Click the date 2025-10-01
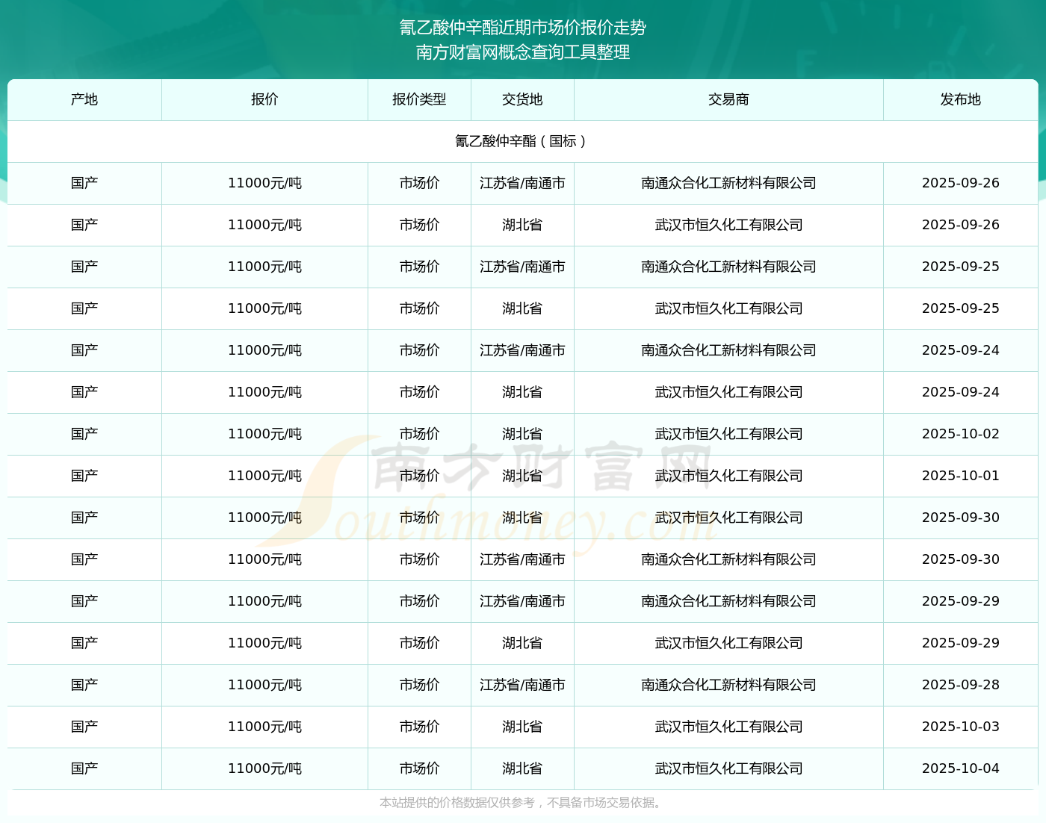Image resolution: width=1046 pixels, height=823 pixels. point(961,476)
